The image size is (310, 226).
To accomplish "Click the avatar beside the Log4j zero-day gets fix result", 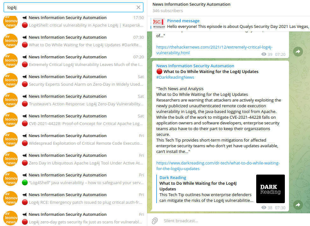I will [11, 218].
